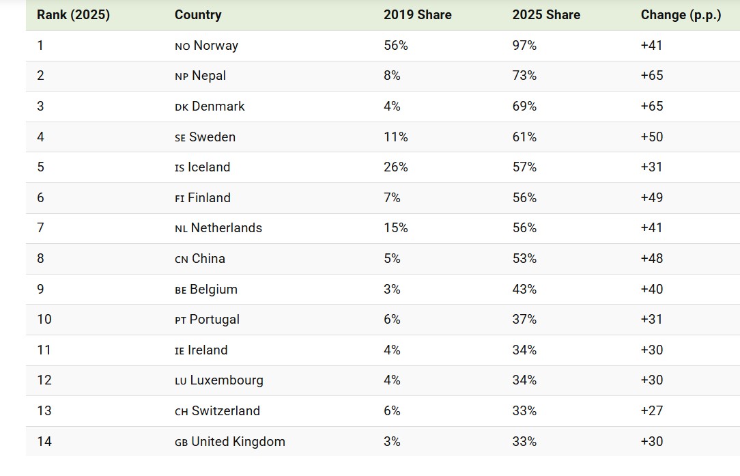Click on Luxembourg in the table
Image resolution: width=740 pixels, height=476 pixels.
point(226,380)
